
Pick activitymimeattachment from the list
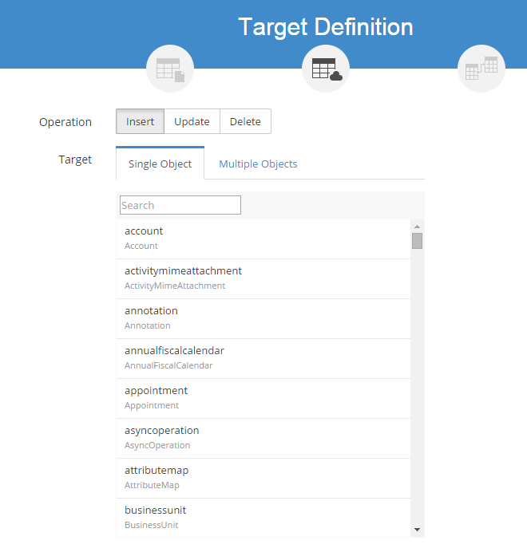point(263,278)
